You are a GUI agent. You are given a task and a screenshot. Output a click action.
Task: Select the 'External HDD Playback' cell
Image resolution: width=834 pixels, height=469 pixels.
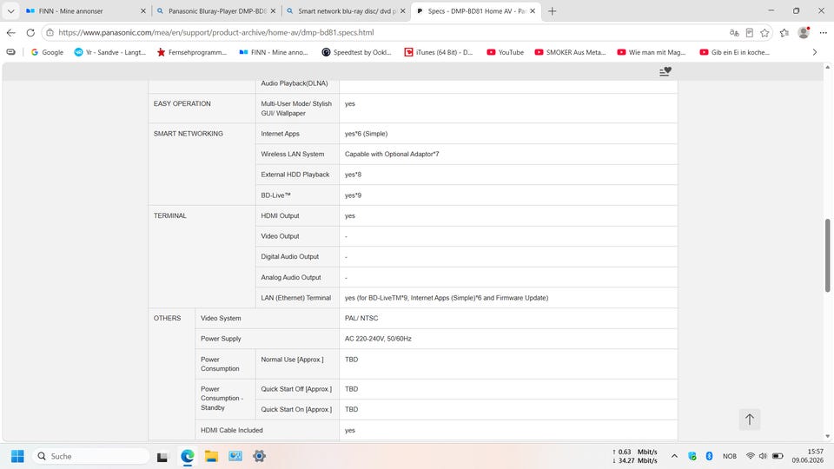297,175
